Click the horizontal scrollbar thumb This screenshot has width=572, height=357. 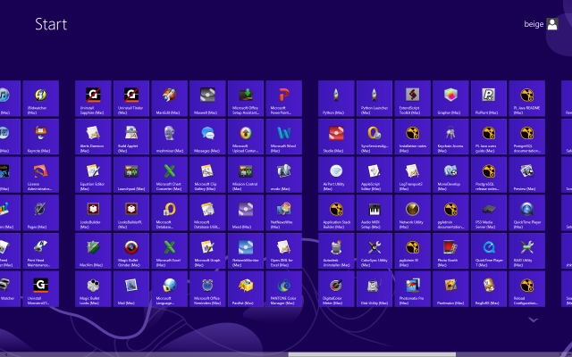372,354
